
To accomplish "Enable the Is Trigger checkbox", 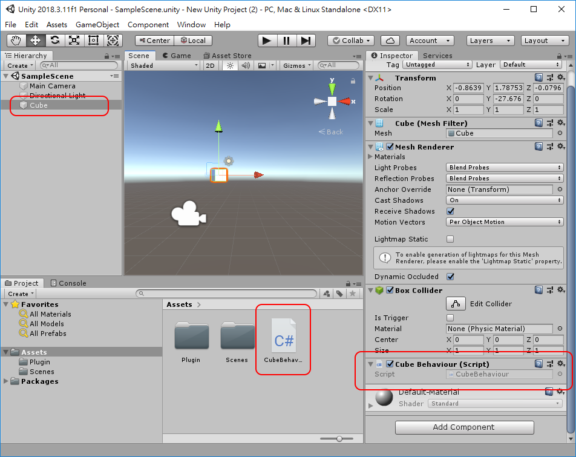I will [x=450, y=318].
